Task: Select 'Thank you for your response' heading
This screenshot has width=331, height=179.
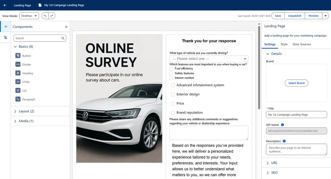Action: pos(209,41)
